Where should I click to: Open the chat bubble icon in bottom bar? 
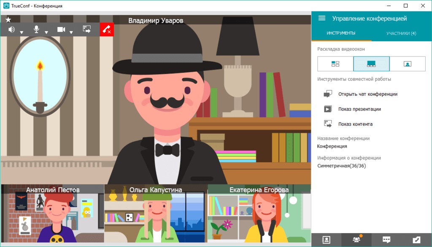click(x=386, y=239)
